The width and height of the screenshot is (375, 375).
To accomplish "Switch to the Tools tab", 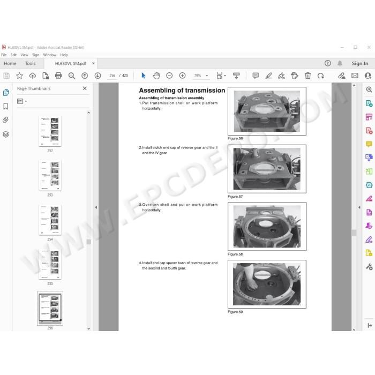I will [31, 63].
